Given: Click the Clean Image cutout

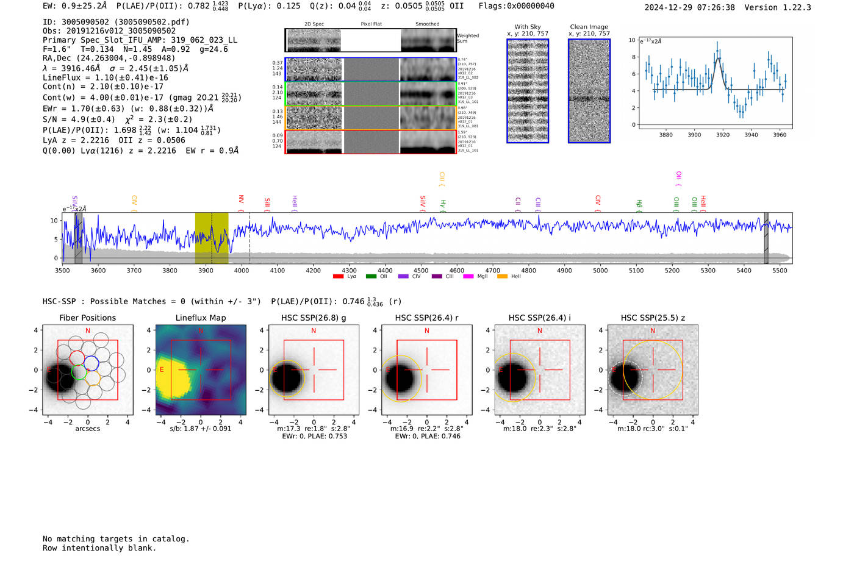Looking at the screenshot, I should tap(589, 91).
